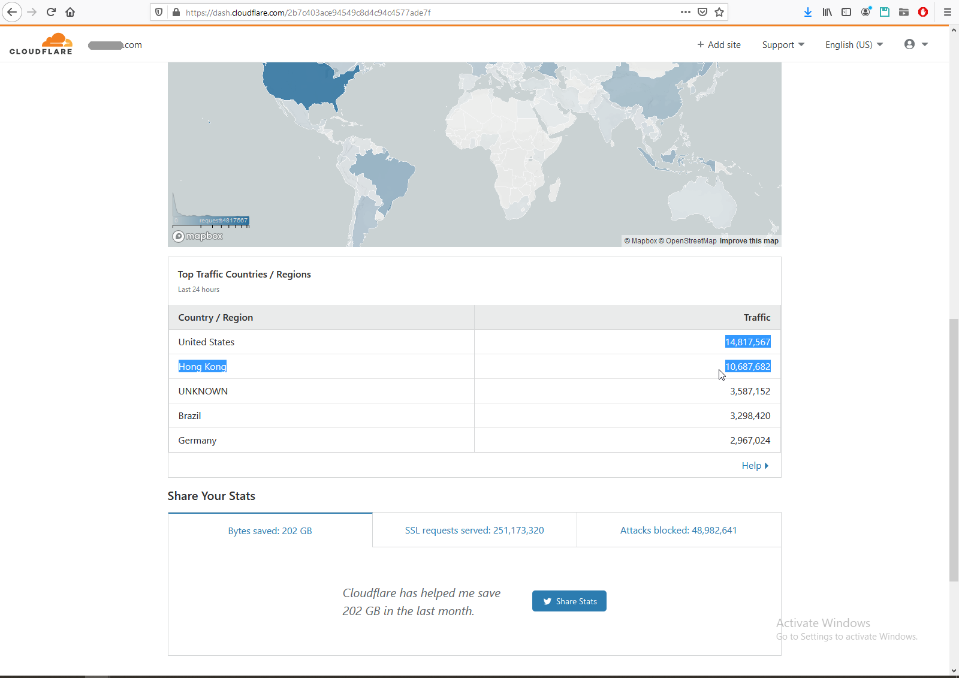Open the browser home page icon
959x678 pixels.
70,12
